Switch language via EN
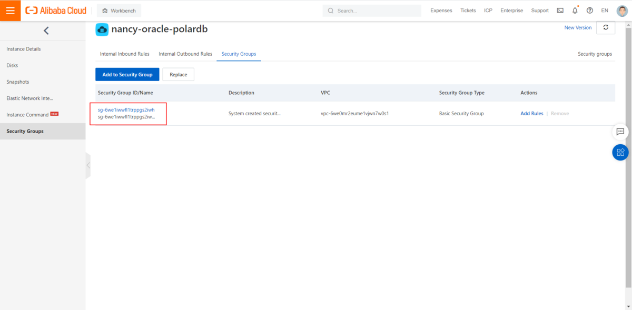The height and width of the screenshot is (310, 632). (x=605, y=11)
